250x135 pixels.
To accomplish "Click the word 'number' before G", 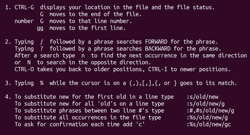I will click(x=24, y=21).
